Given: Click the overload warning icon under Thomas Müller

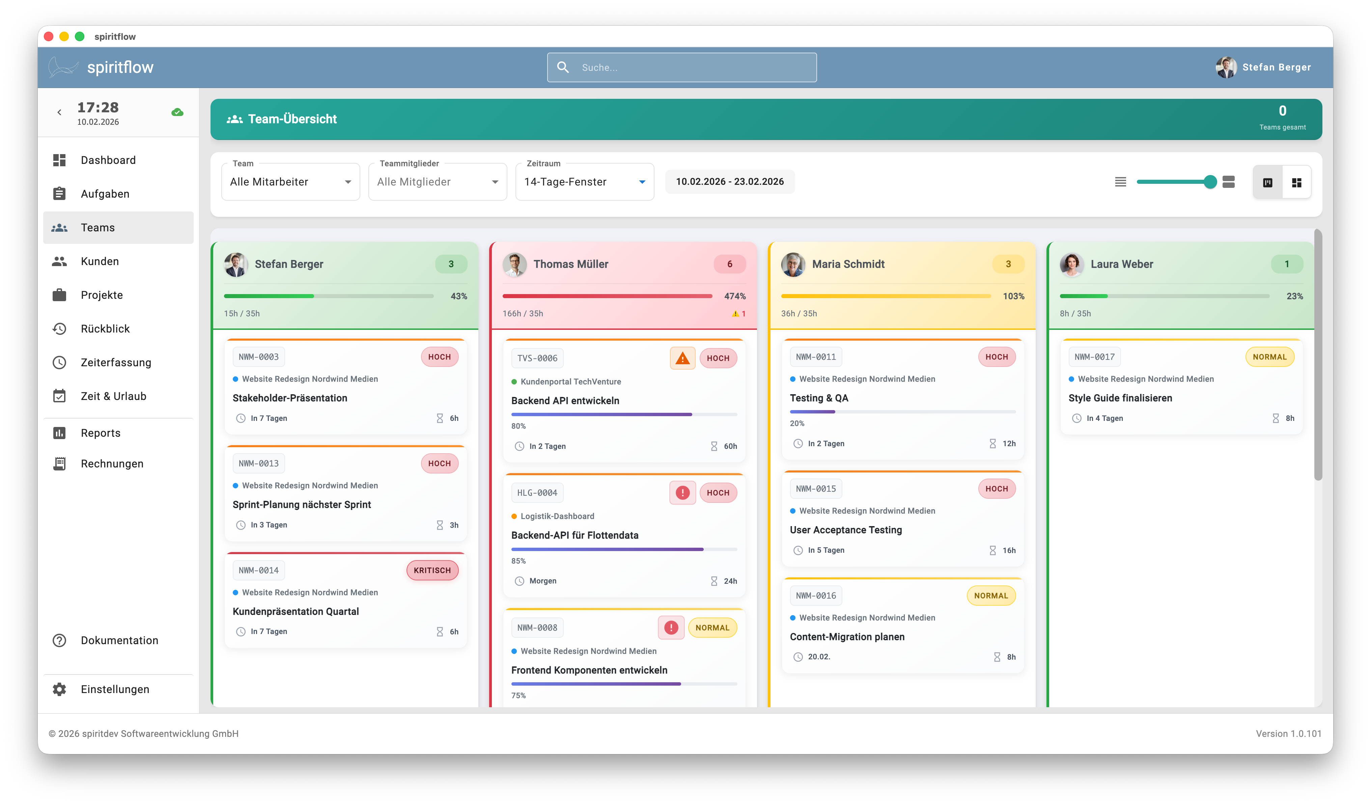Looking at the screenshot, I should (735, 314).
